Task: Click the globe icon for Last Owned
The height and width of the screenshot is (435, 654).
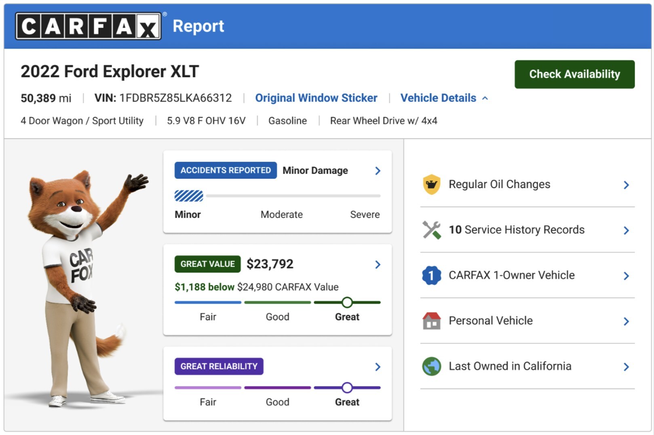Action: 431,366
